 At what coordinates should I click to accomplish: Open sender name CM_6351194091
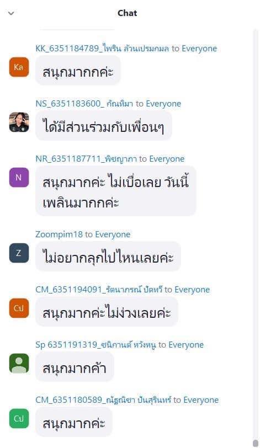99,290
